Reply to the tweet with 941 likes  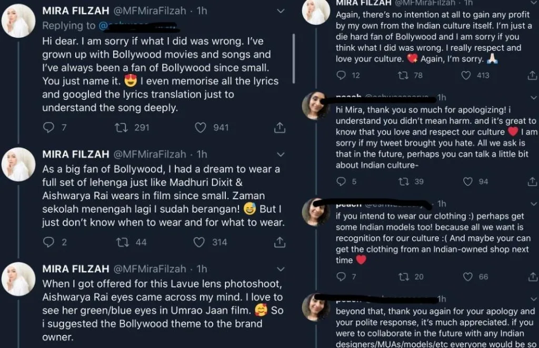point(48,127)
